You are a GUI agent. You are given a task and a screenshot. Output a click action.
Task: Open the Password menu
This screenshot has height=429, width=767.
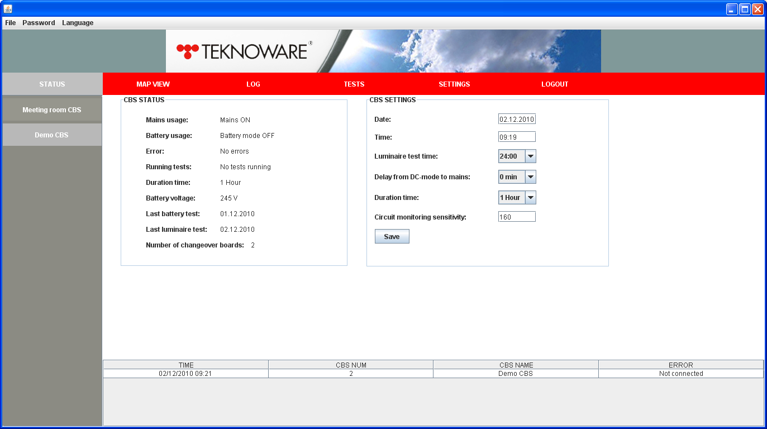39,23
